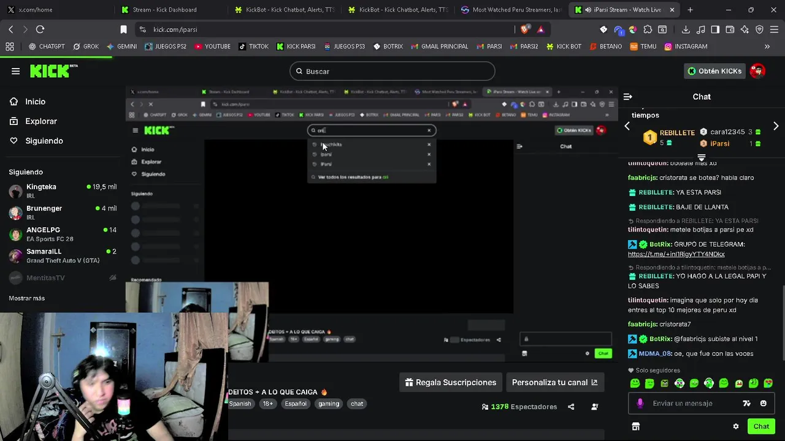Insert the heart-eyes emote
Viewport: 785px width, 441px height.
768,383
